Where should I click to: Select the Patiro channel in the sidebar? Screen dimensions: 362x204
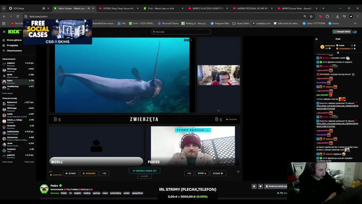(x=18, y=82)
